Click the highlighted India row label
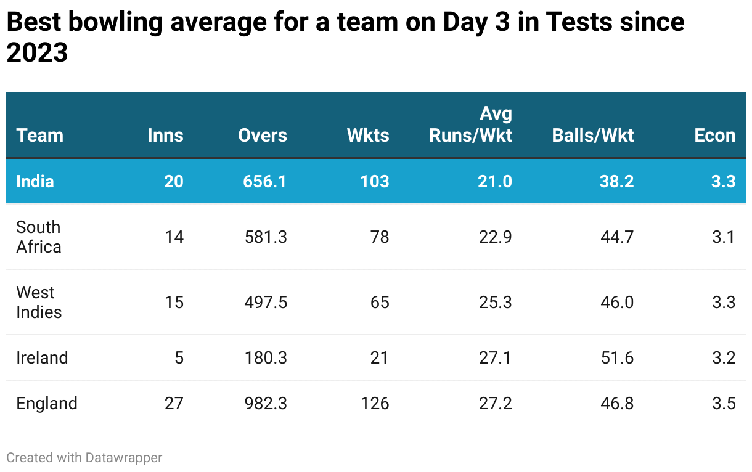Image resolution: width=752 pixels, height=472 pixels. tap(35, 181)
